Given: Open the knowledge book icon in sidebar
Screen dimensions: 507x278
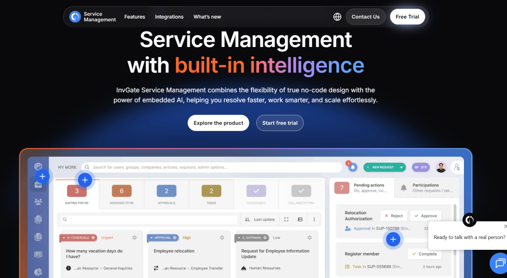Looking at the screenshot, I should [38, 254].
